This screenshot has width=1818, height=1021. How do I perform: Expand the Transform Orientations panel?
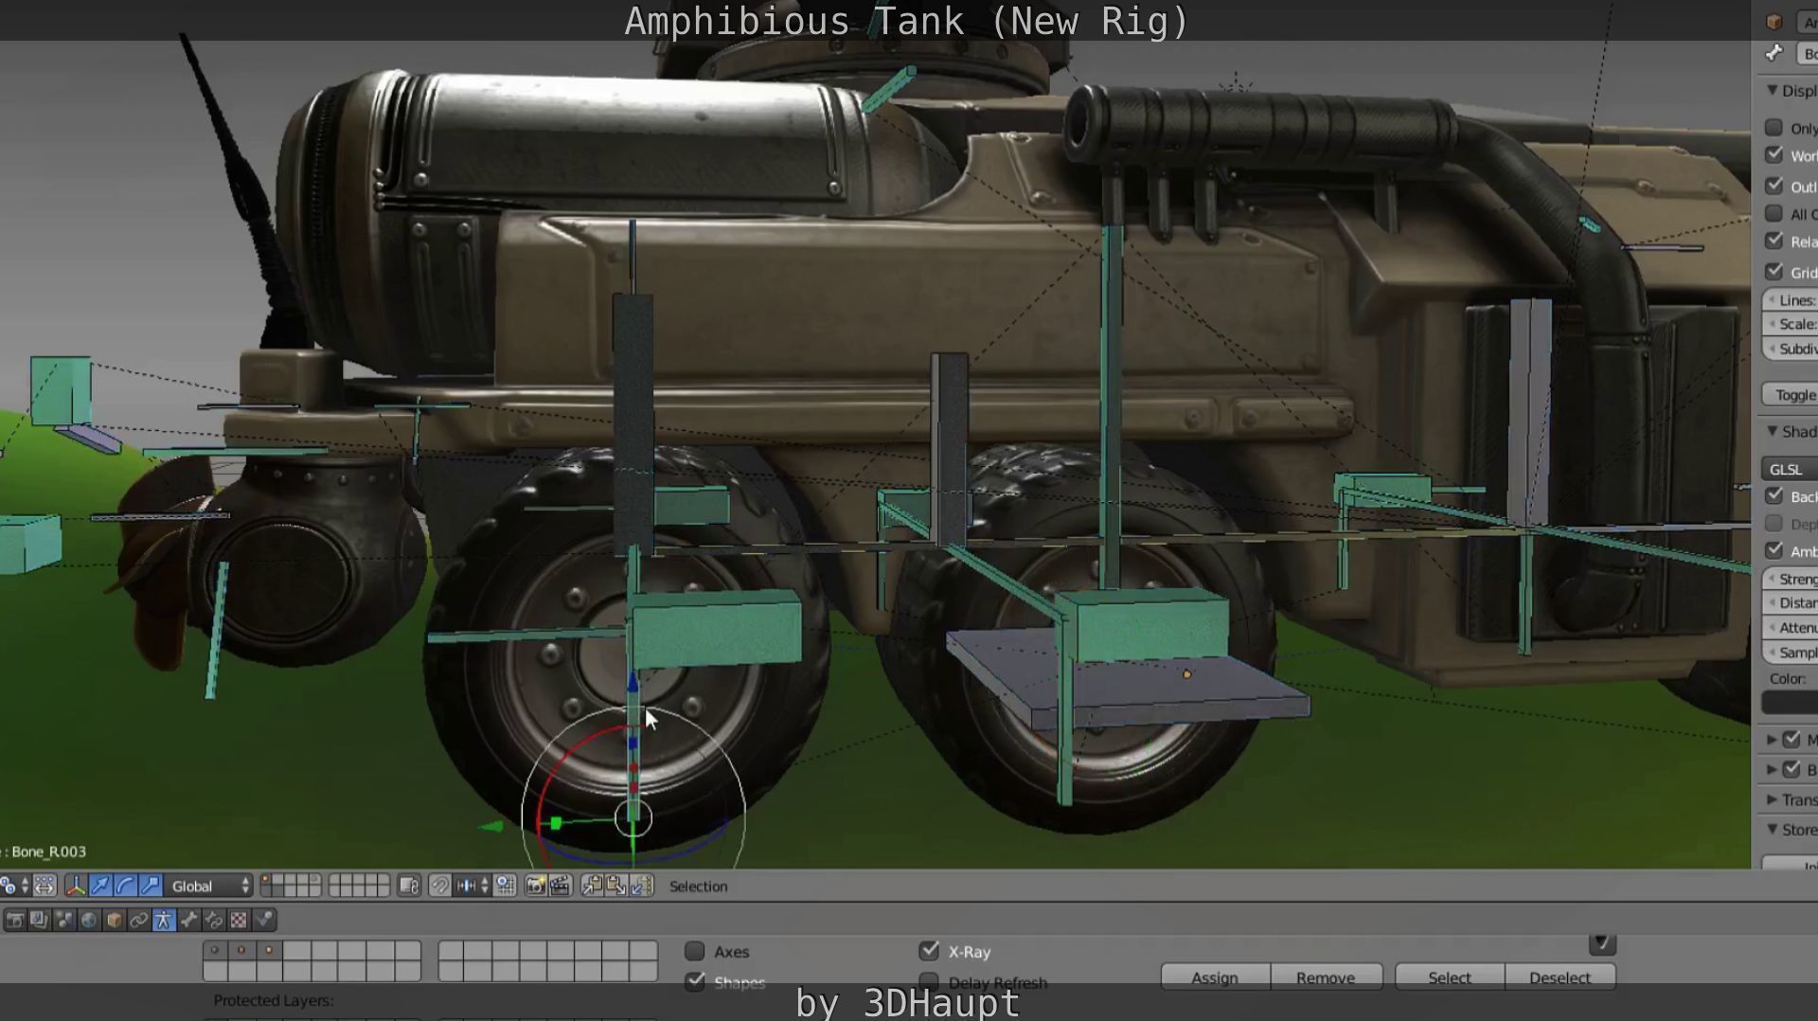pyautogui.click(x=1772, y=799)
